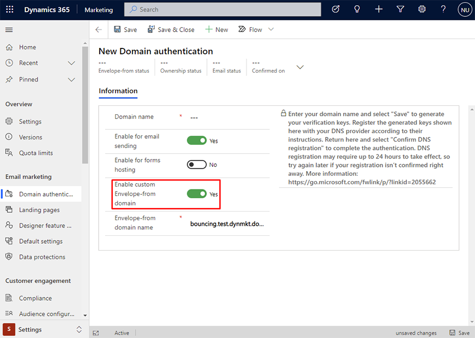Click the help question mark icon
Viewport: 475px width, 338px height.
(x=443, y=9)
